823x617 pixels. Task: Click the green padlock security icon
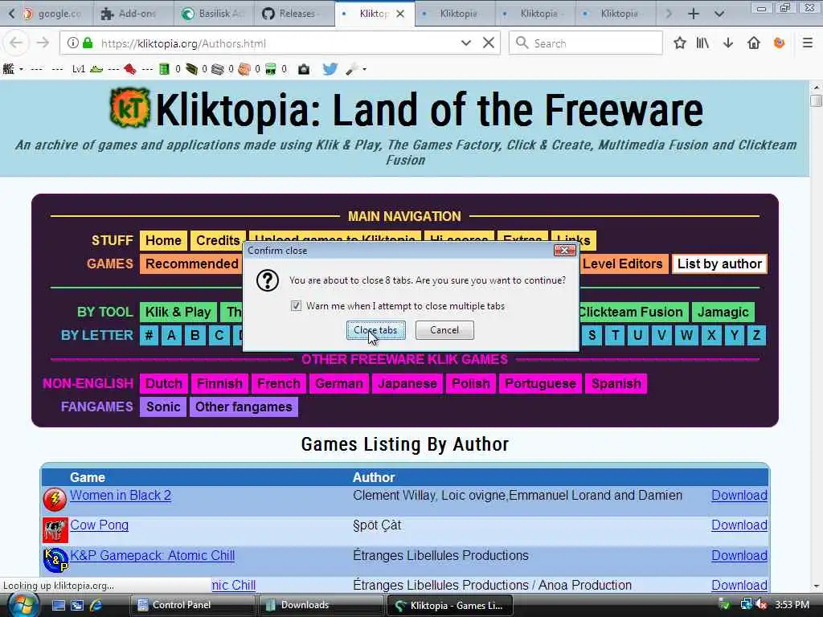pyautogui.click(x=88, y=43)
